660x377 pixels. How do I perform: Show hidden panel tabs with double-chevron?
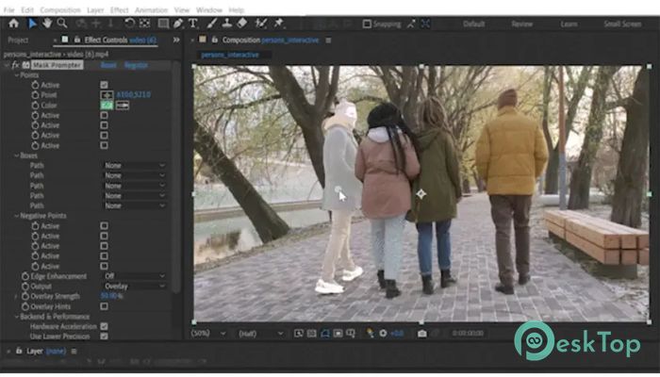click(x=176, y=40)
